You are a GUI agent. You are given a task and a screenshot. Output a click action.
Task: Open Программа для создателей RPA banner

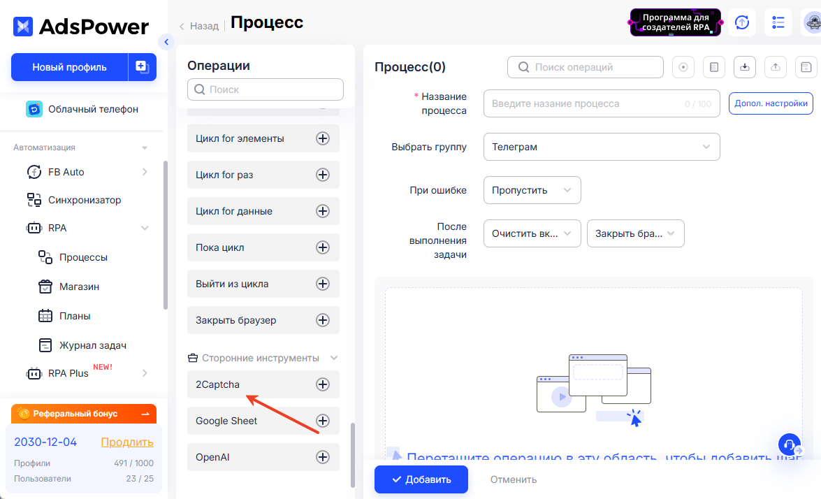click(x=676, y=22)
